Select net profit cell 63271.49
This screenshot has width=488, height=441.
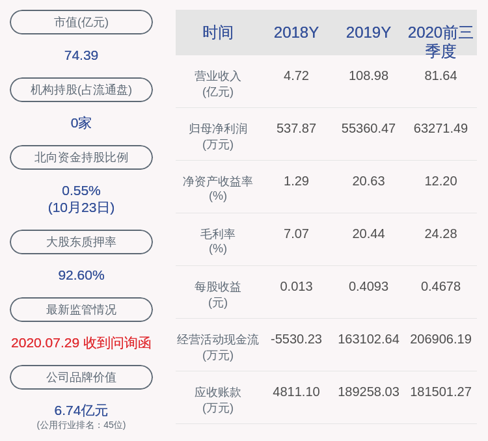point(441,129)
